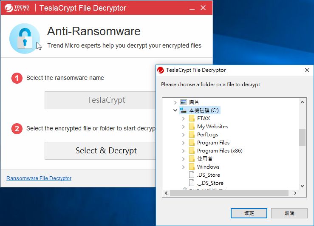The width and height of the screenshot is (314, 226).
Task: Select the My Websites folder name
Action: [x=212, y=126]
